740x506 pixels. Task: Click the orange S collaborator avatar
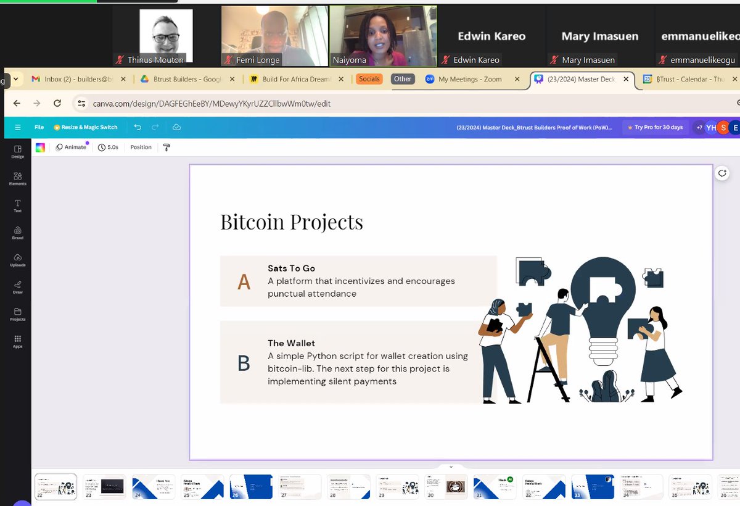[x=723, y=128]
